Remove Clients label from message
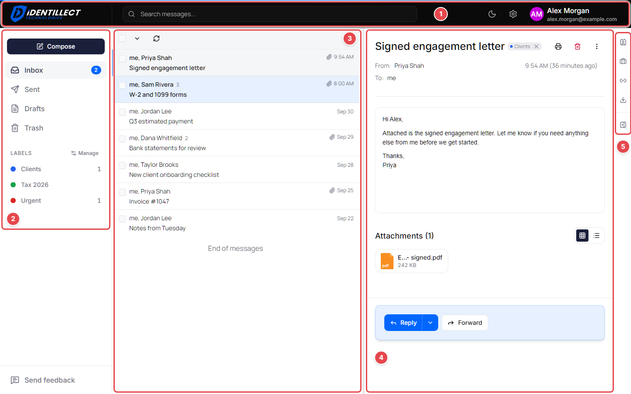The height and width of the screenshot is (394, 631). pos(536,46)
